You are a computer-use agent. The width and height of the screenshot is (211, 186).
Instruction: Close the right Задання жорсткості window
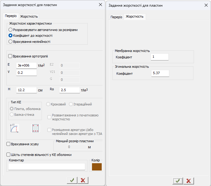pyautogui.click(x=206, y=5)
